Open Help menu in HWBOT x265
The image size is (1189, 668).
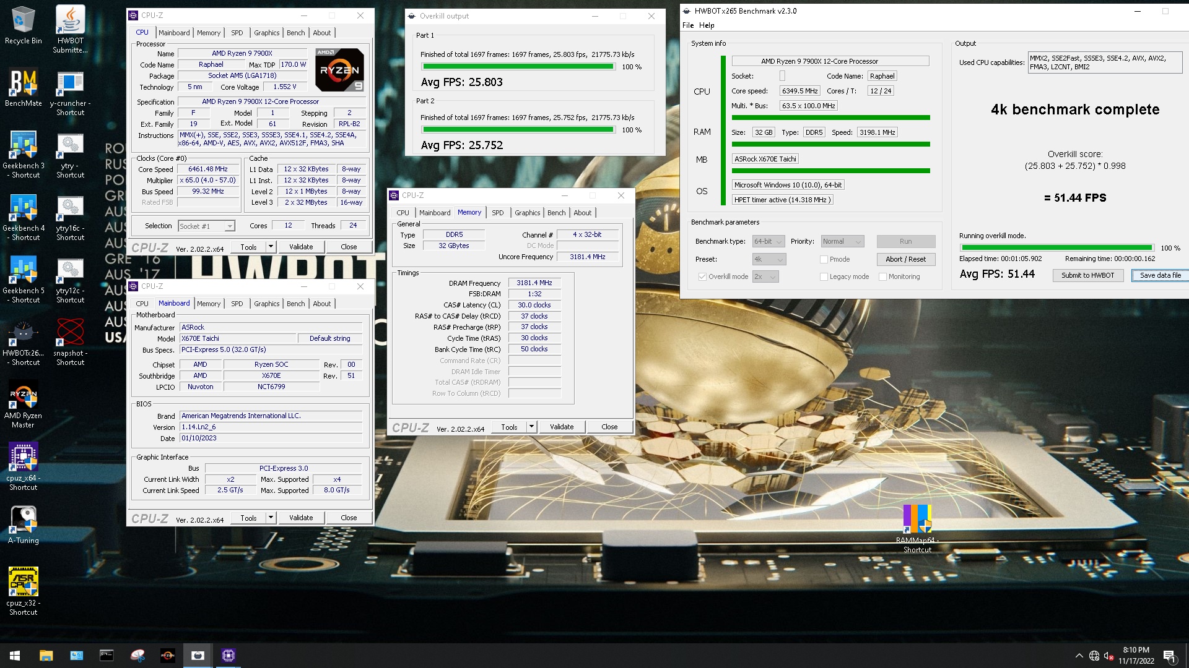(x=707, y=25)
